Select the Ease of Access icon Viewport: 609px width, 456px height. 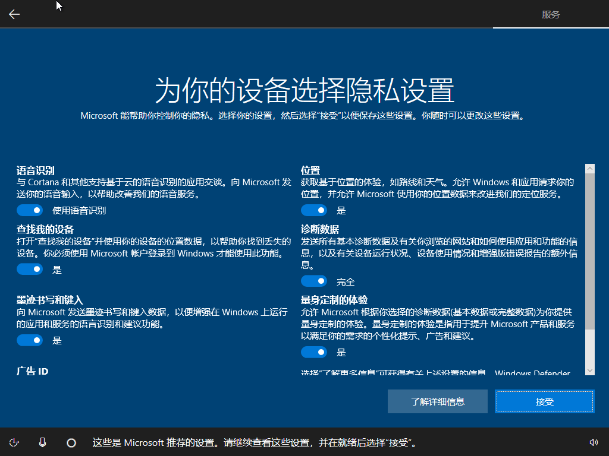click(14, 442)
